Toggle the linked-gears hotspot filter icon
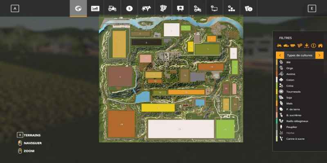Image resolution: width=327 pixels, height=163 pixels. [x=300, y=46]
